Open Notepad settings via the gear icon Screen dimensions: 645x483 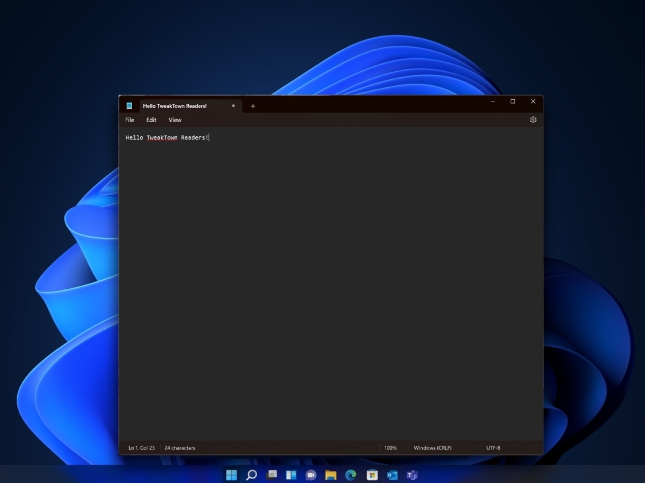click(533, 120)
